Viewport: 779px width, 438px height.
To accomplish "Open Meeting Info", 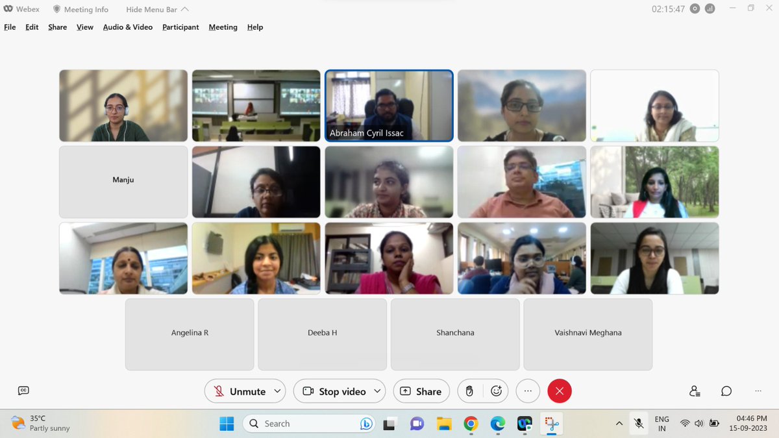I will [x=80, y=9].
